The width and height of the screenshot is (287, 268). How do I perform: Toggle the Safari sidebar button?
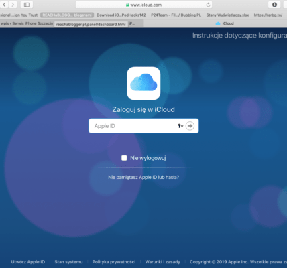pos(27,5)
